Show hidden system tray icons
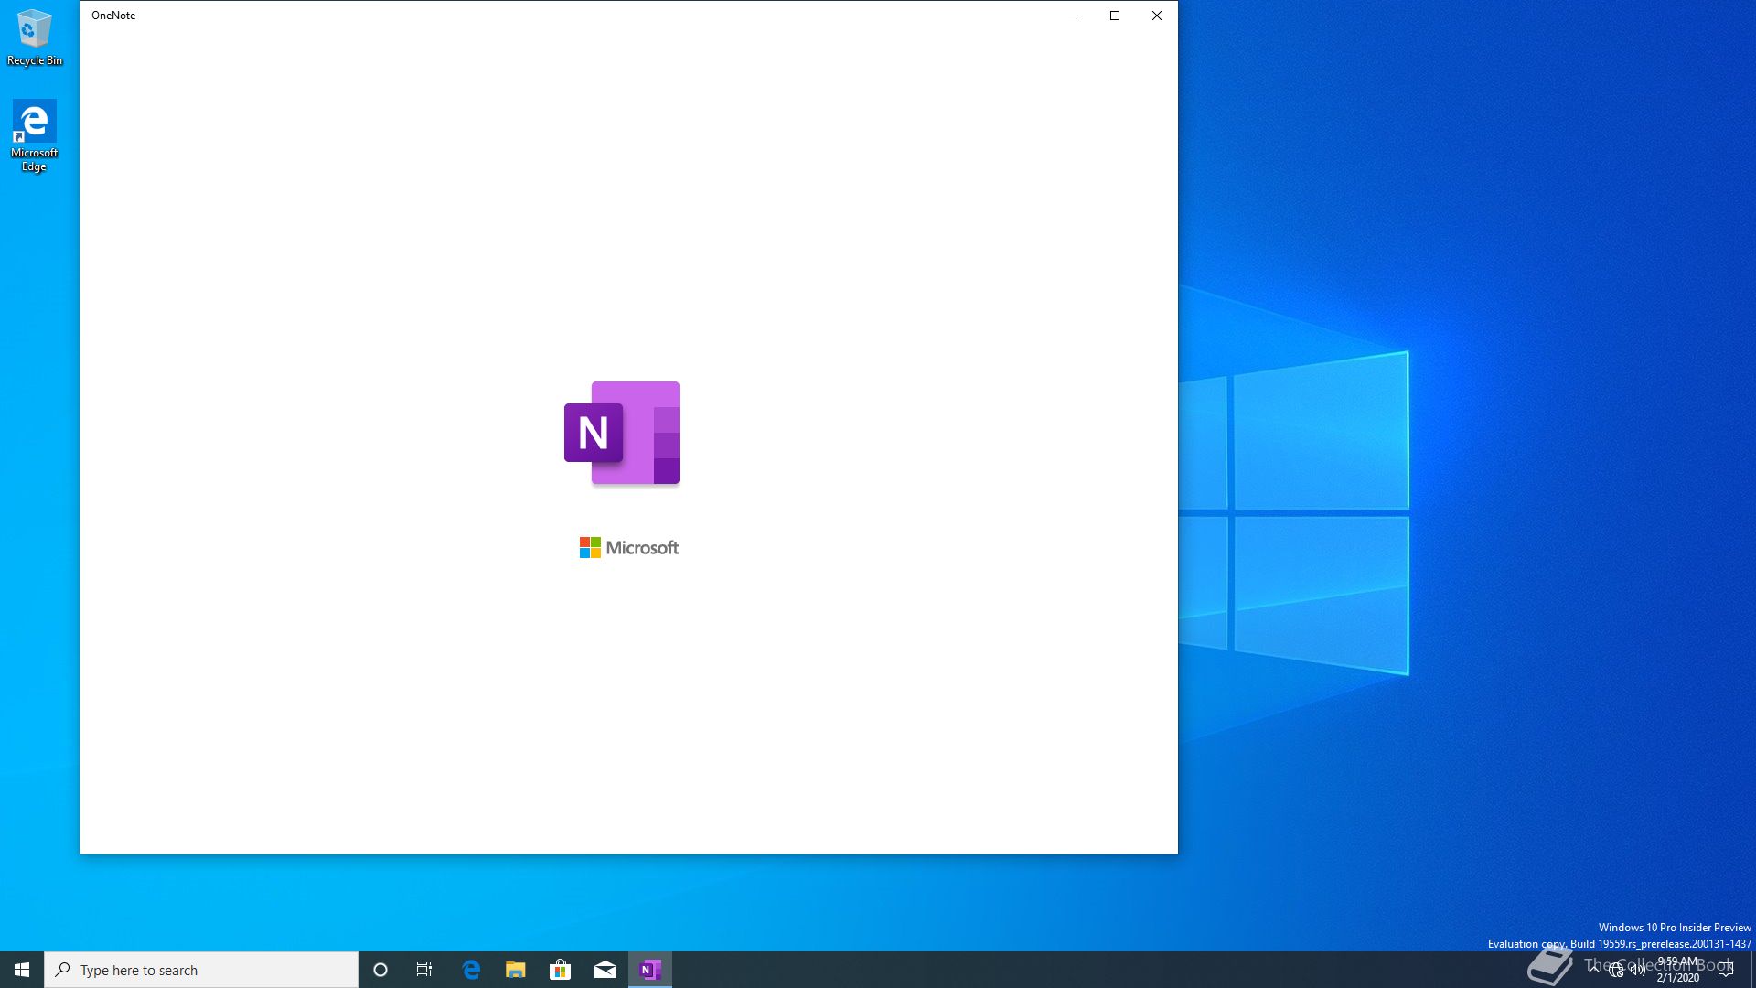Image resolution: width=1756 pixels, height=988 pixels. (x=1594, y=970)
